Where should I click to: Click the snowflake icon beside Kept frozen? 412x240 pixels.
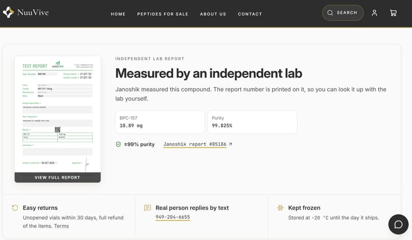click(280, 208)
